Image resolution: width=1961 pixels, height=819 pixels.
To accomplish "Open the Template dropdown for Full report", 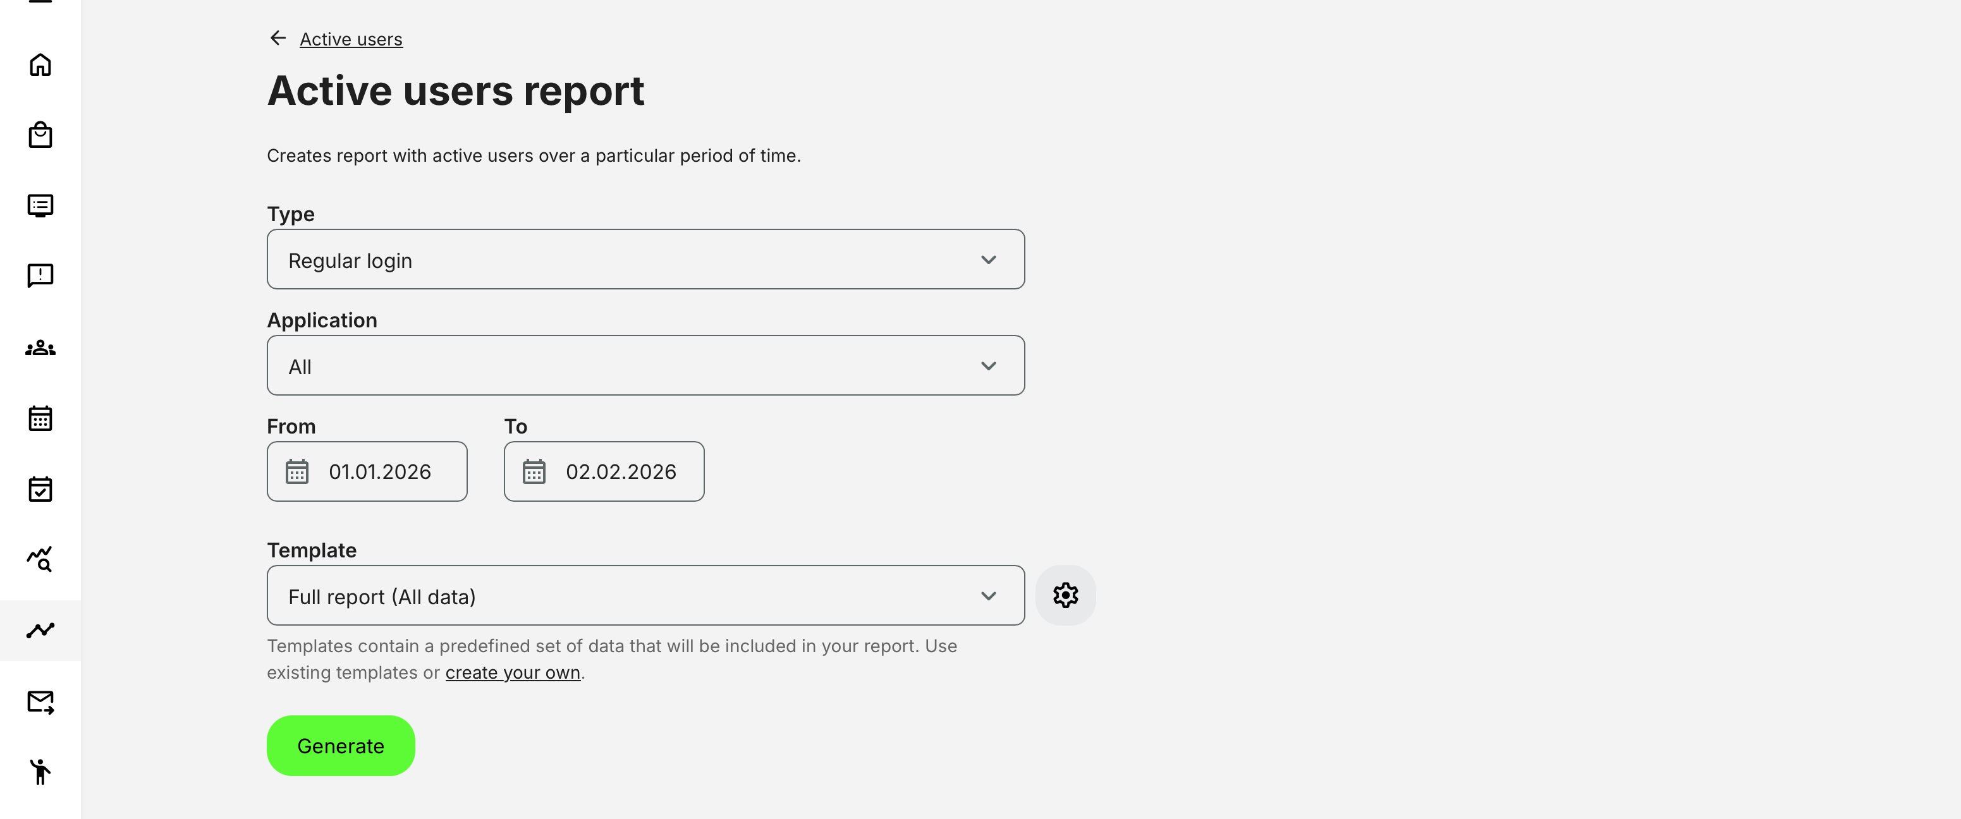I will [645, 595].
